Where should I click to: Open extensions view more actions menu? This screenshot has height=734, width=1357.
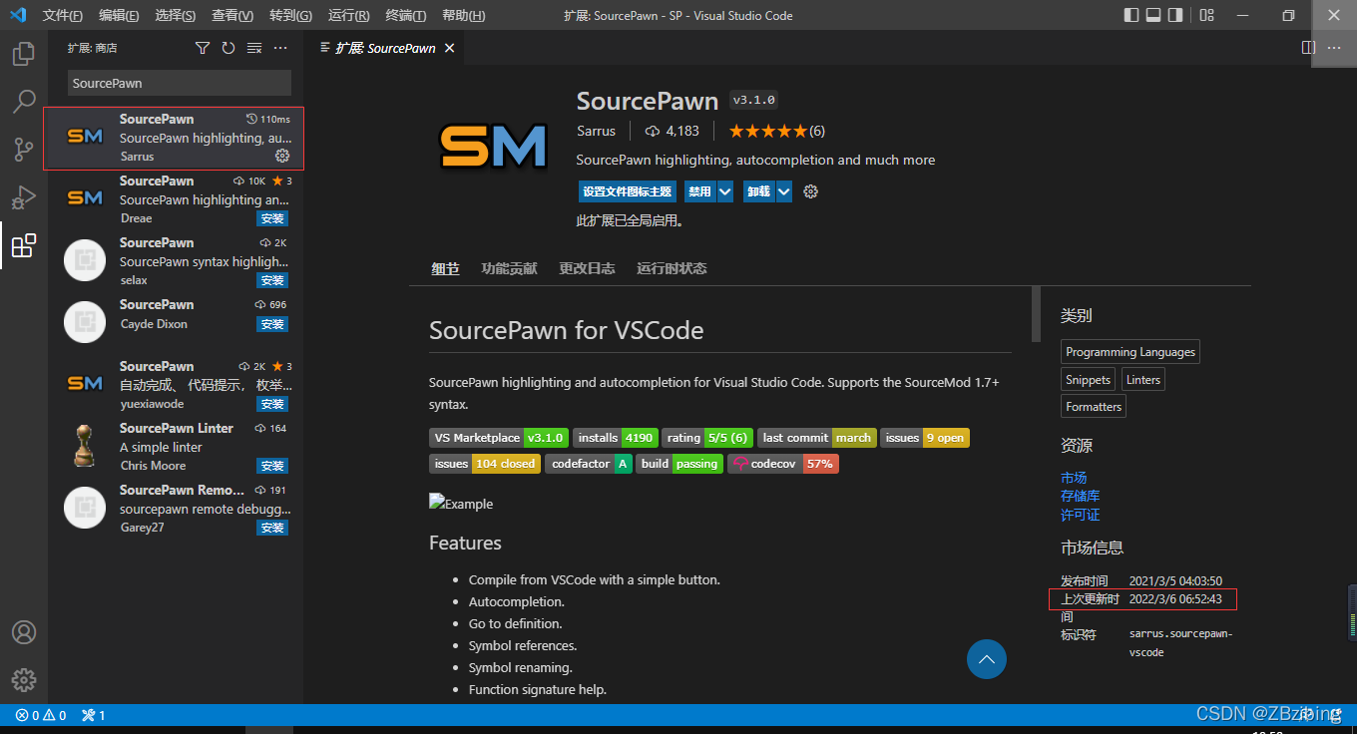(280, 48)
